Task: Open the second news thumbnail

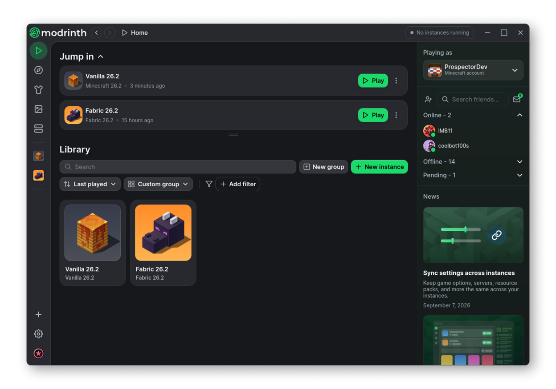Action: (x=473, y=340)
